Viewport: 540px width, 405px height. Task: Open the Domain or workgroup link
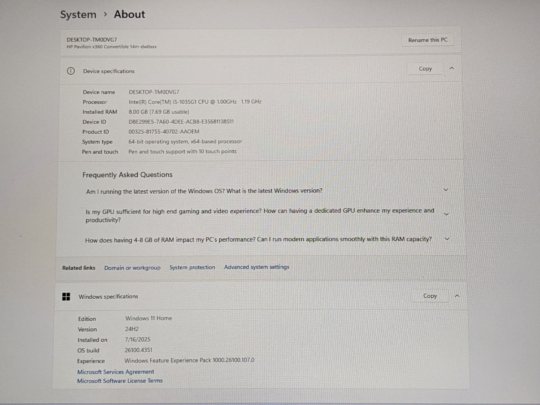coord(132,268)
